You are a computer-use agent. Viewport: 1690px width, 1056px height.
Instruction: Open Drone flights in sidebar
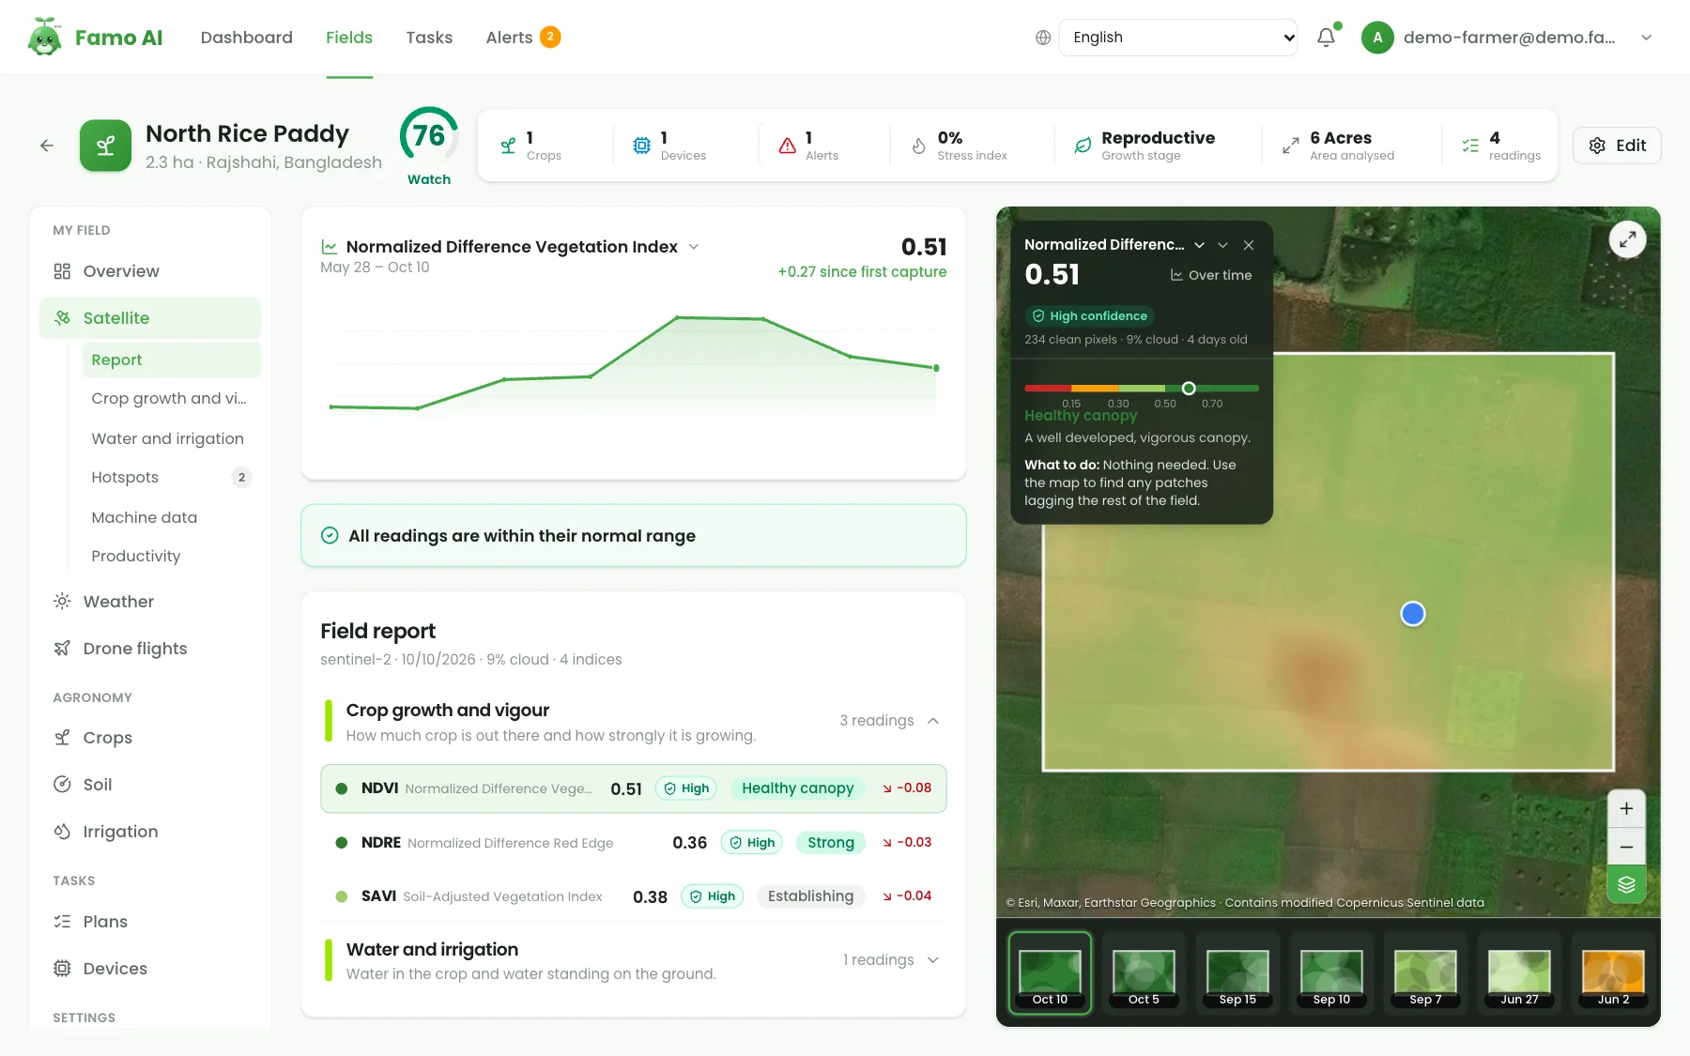(x=150, y=649)
